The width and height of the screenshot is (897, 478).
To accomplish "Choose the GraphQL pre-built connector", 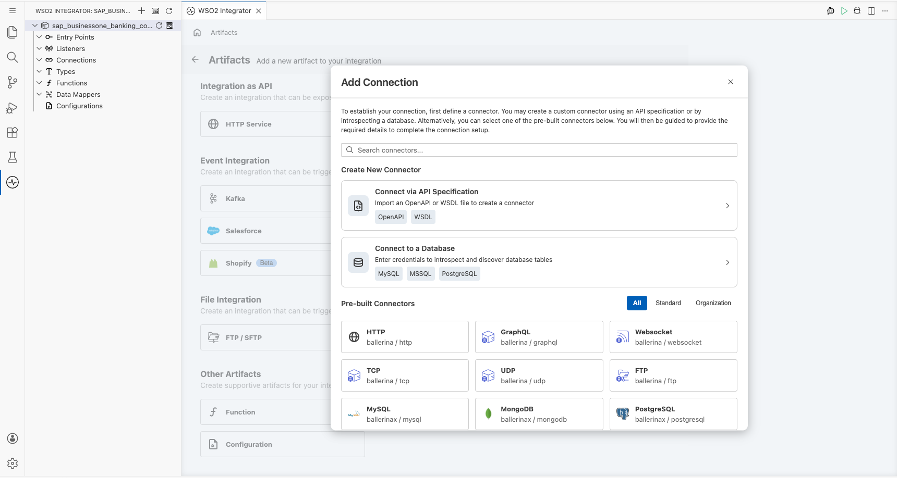I will [539, 337].
